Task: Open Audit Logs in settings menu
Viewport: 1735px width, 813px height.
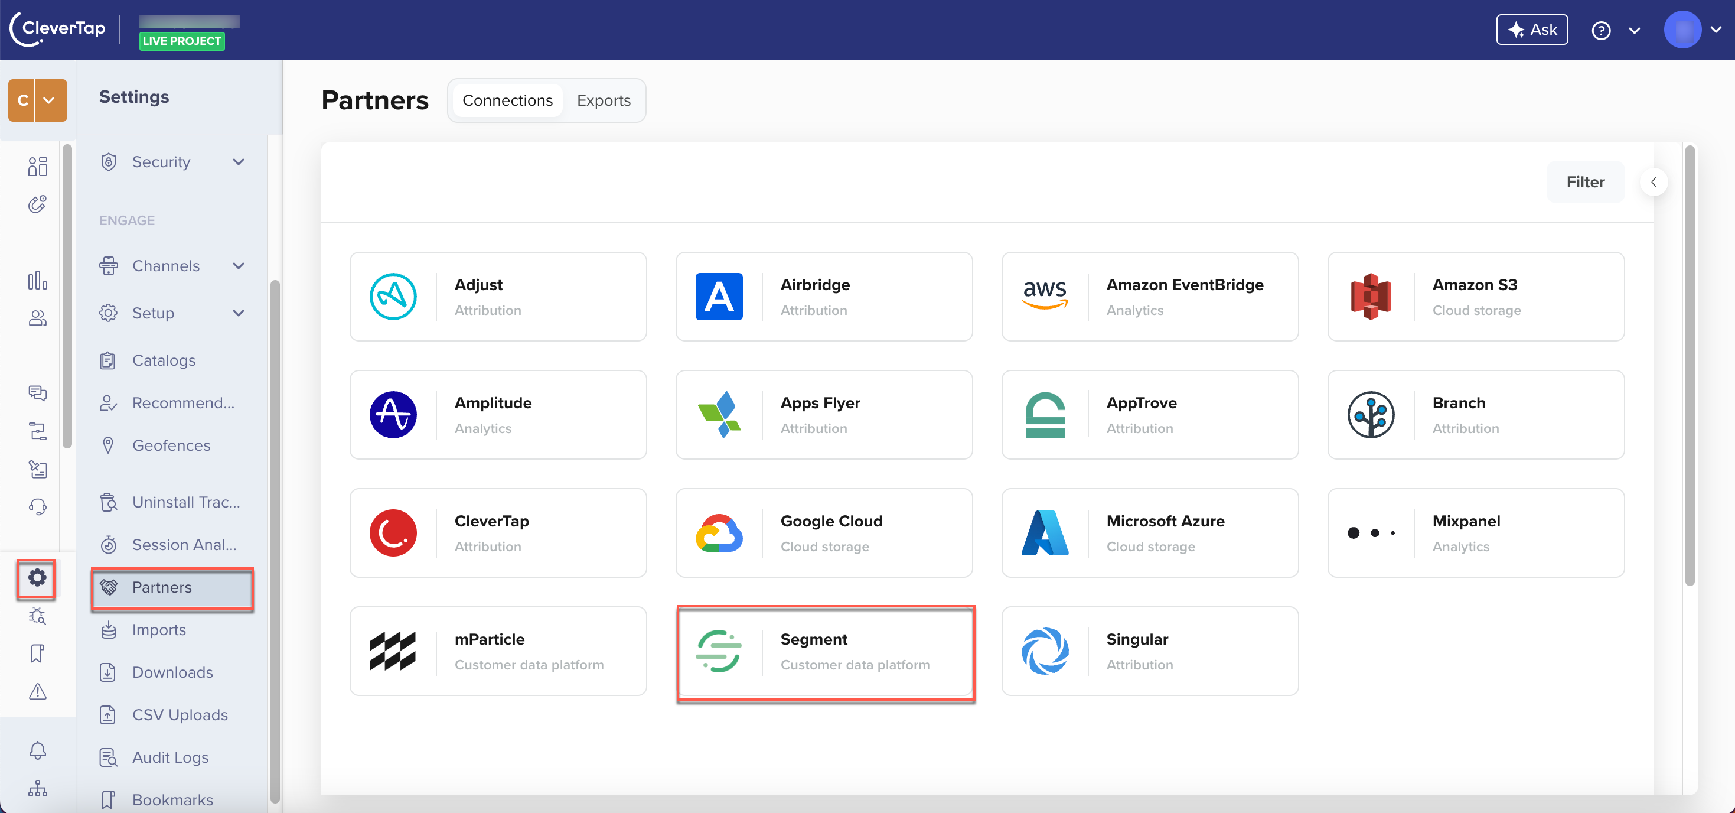Action: point(172,757)
